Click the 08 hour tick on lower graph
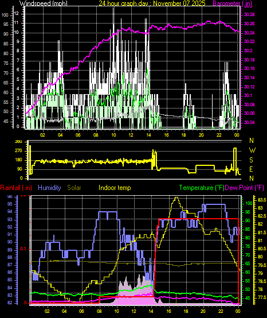This screenshot has width=267, height=318. (100, 311)
